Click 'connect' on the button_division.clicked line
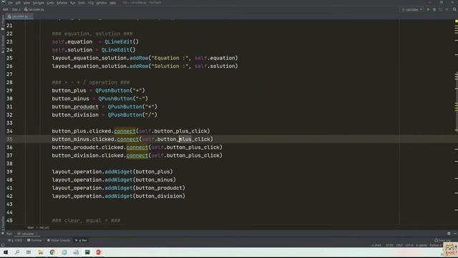 pos(137,156)
